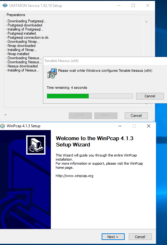The height and width of the screenshot is (245, 167).
Task: Click the Preparations group label
Action: [x=16, y=15]
